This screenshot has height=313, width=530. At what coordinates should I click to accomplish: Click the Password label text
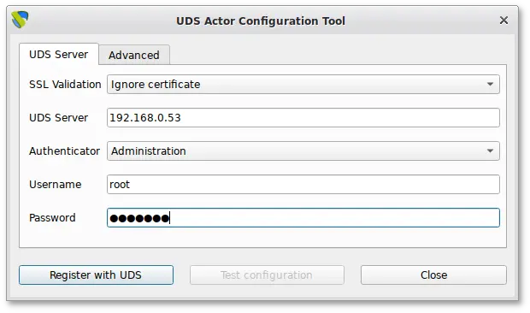click(52, 218)
